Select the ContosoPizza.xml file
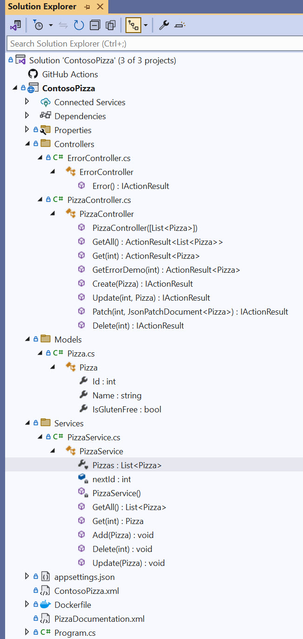This screenshot has width=303, height=639. [86, 591]
